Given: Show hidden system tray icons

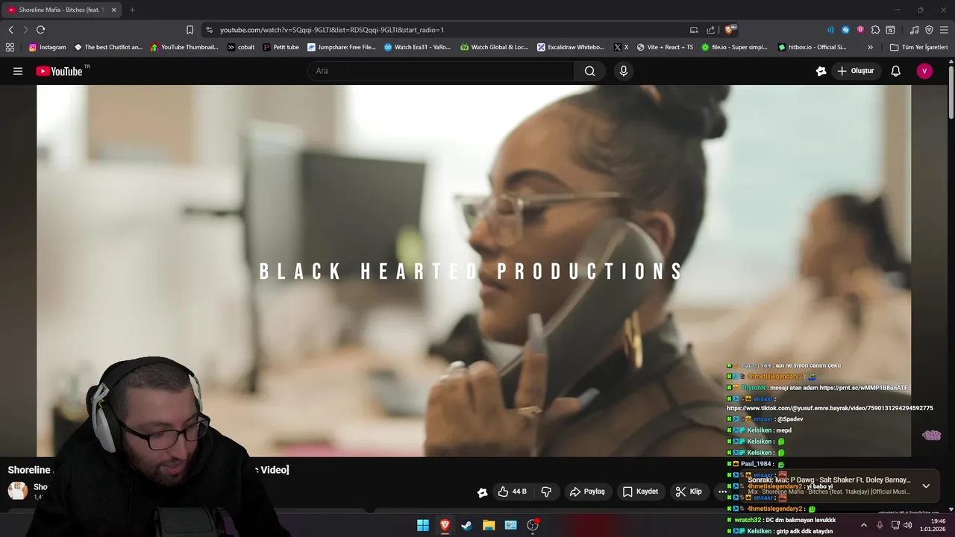Looking at the screenshot, I should (864, 525).
